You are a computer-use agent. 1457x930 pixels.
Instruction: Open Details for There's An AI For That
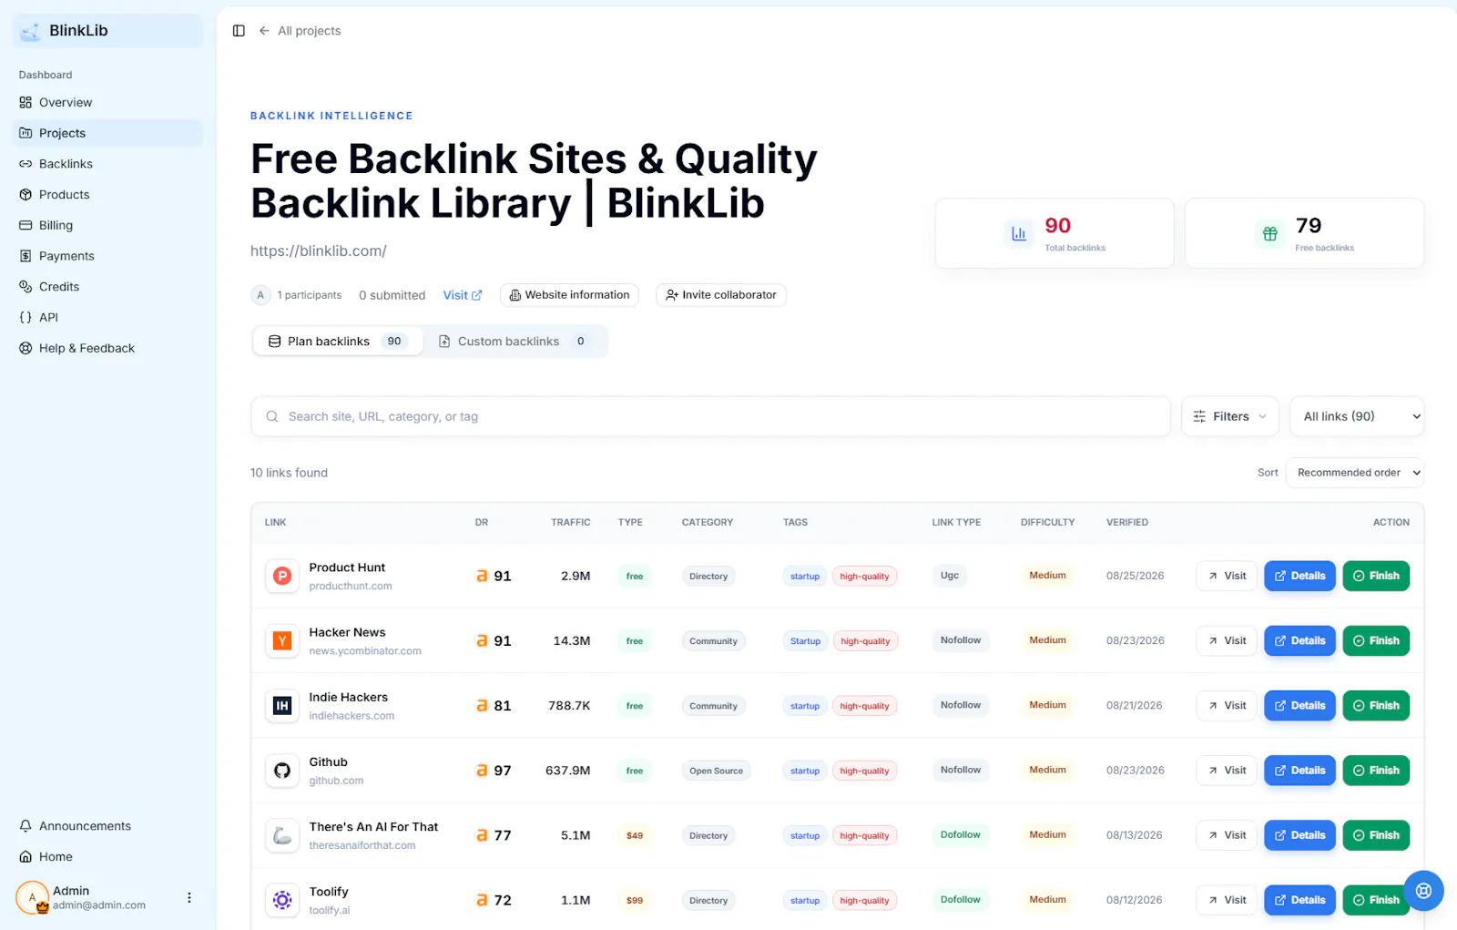1299,835
